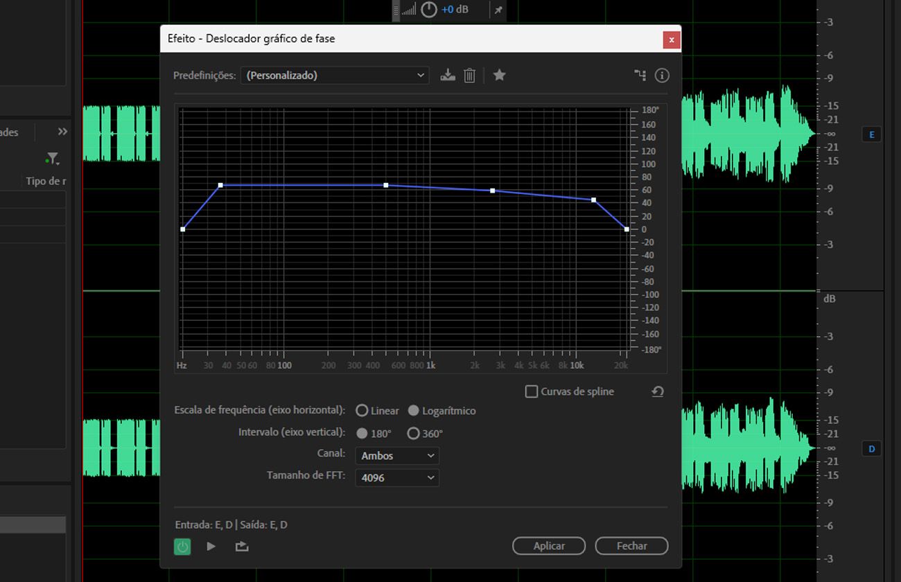This screenshot has height=582, width=901.
Task: Click the "1k" label on the frequency axis
Action: coord(430,365)
